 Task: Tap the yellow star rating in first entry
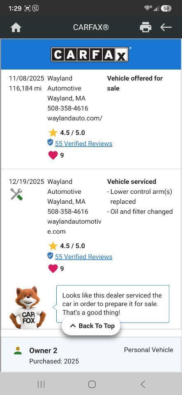tap(53, 132)
